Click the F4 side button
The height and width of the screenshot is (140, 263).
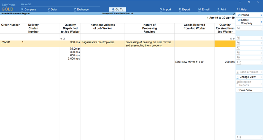click(x=248, y=28)
